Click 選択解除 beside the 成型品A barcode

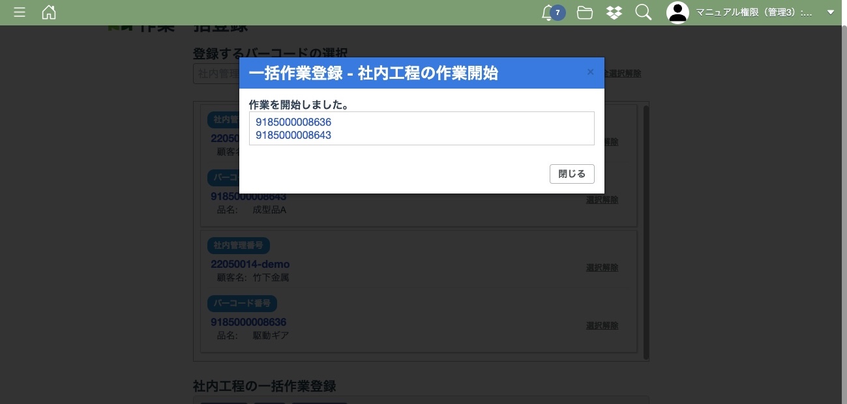(x=602, y=199)
